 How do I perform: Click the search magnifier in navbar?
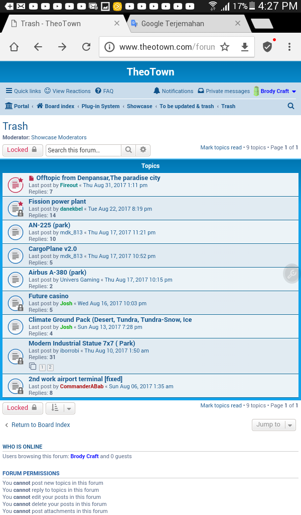coord(291,106)
